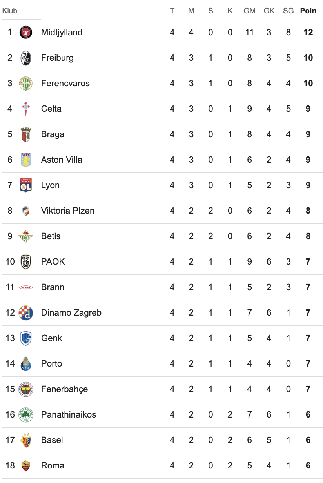
Task: Click the Klub column header
Action: coord(10,11)
